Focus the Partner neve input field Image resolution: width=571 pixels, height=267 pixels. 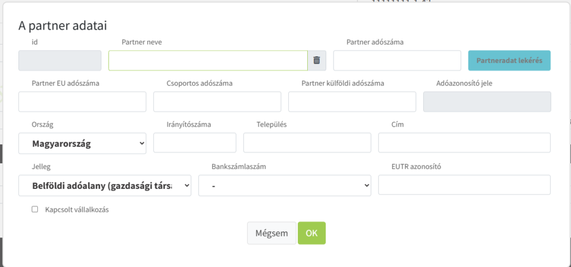(x=207, y=61)
